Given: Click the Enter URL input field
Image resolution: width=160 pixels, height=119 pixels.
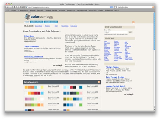Looking at the screenshot, I should (x=116, y=32).
